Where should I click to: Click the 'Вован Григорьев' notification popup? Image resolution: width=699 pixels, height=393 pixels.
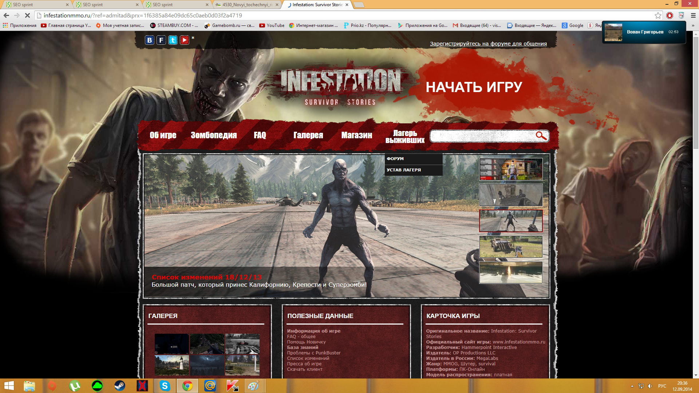(x=644, y=32)
